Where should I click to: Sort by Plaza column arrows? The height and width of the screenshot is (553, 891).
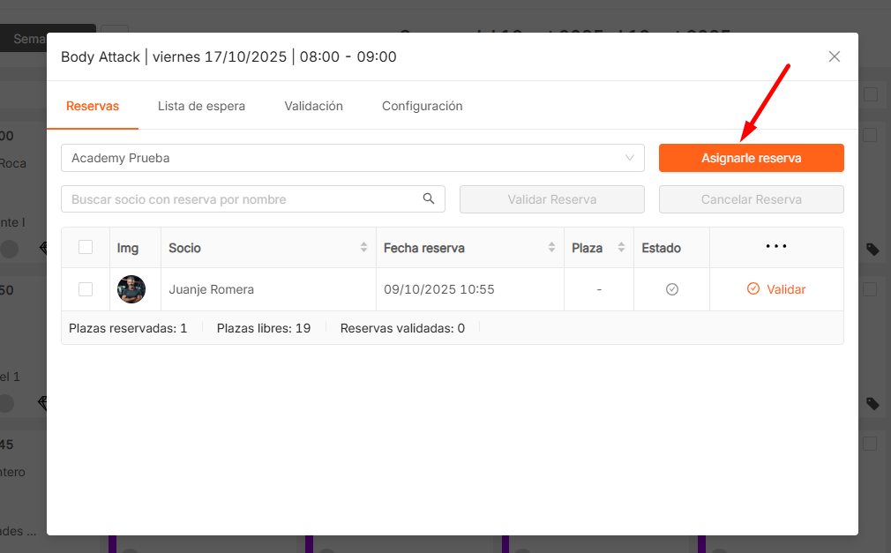pyautogui.click(x=621, y=248)
